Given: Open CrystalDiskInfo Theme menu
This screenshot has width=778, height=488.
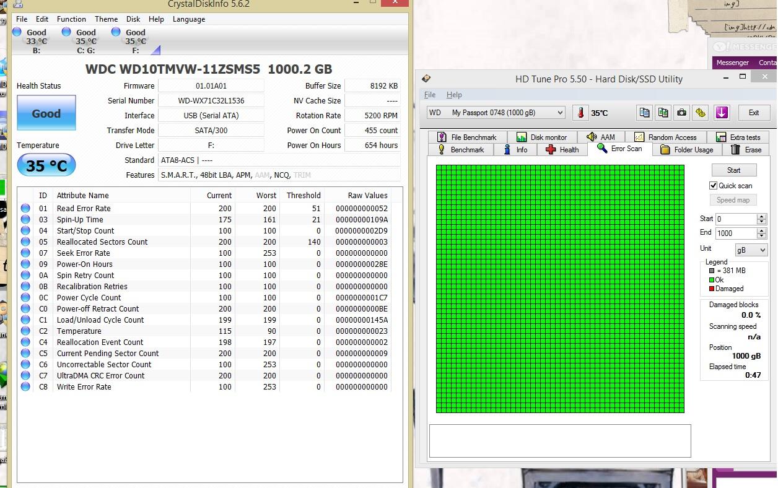Looking at the screenshot, I should (x=106, y=19).
